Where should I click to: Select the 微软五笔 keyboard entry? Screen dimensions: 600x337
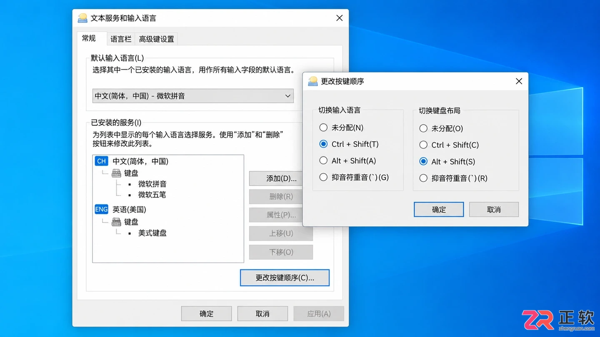coord(152,195)
